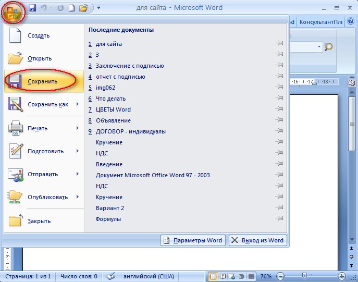Click New document icon in Quick Access Toolbar

[x=71, y=8]
